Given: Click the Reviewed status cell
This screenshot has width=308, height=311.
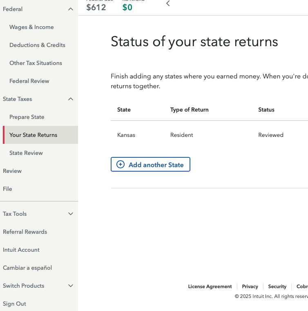Looking at the screenshot, I should [271, 135].
